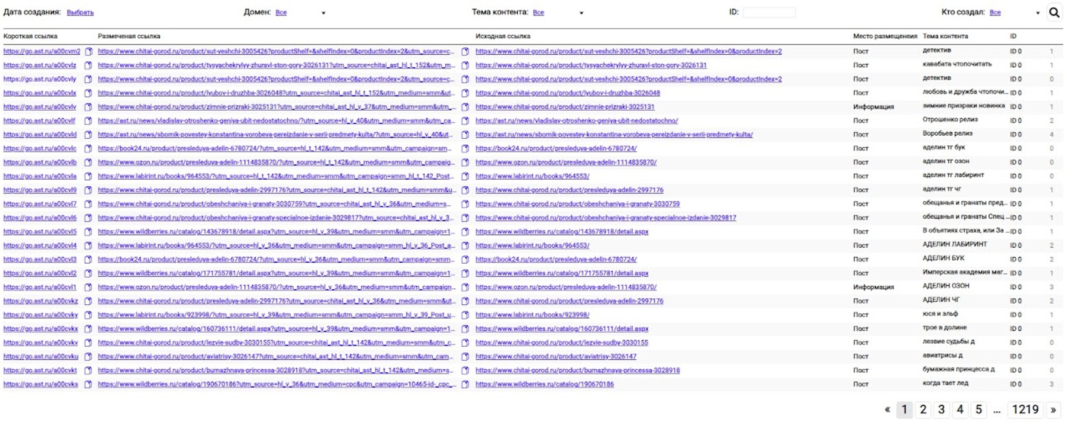Copy the tagged sut-veshchi link in first row
1066x424 pixels.
point(465,52)
